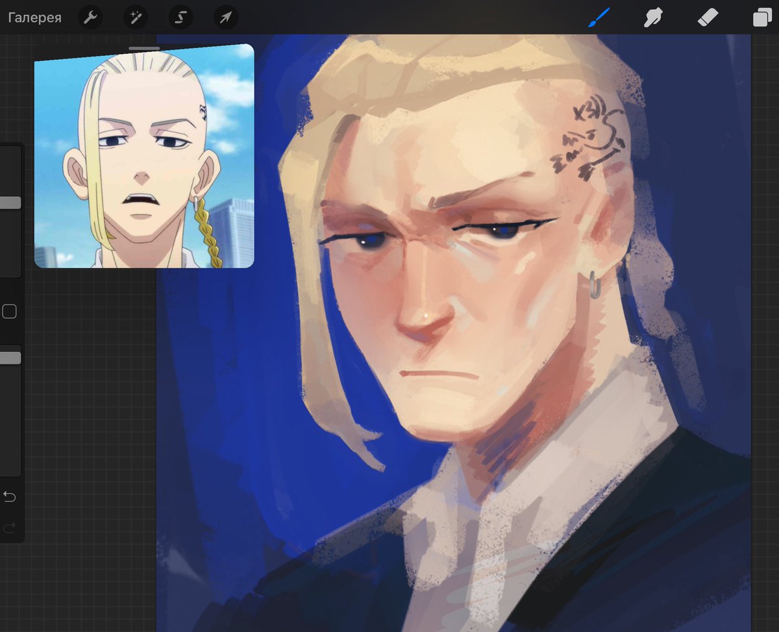
Task: Tap the reference image handle bar
Action: point(144,48)
